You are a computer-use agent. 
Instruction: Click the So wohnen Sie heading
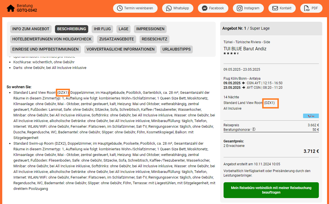[19, 87]
